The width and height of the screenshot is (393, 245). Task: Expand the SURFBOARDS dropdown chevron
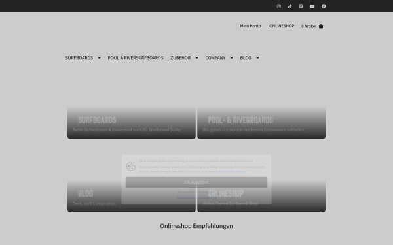[100, 57]
